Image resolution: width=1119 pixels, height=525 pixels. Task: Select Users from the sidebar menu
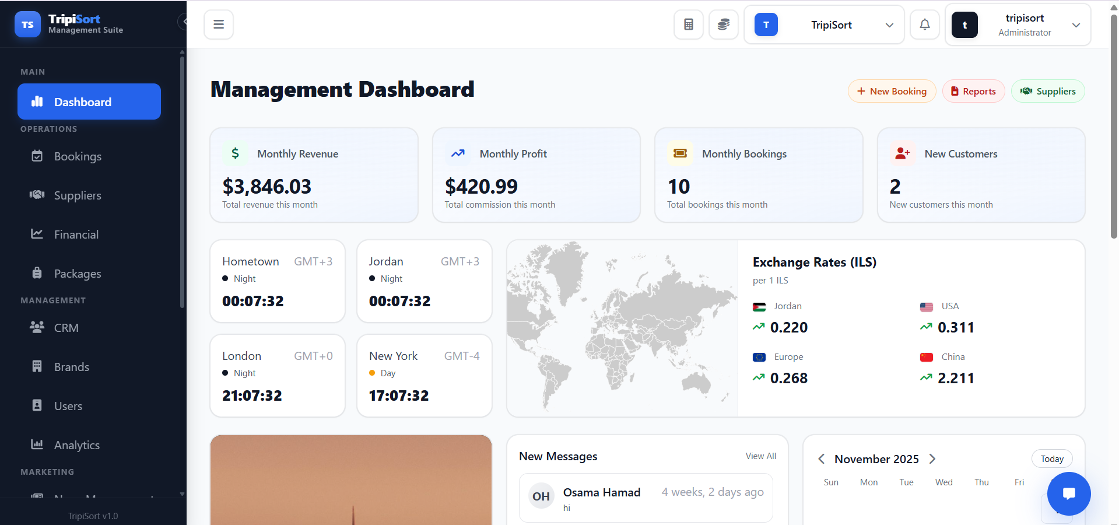36,405
